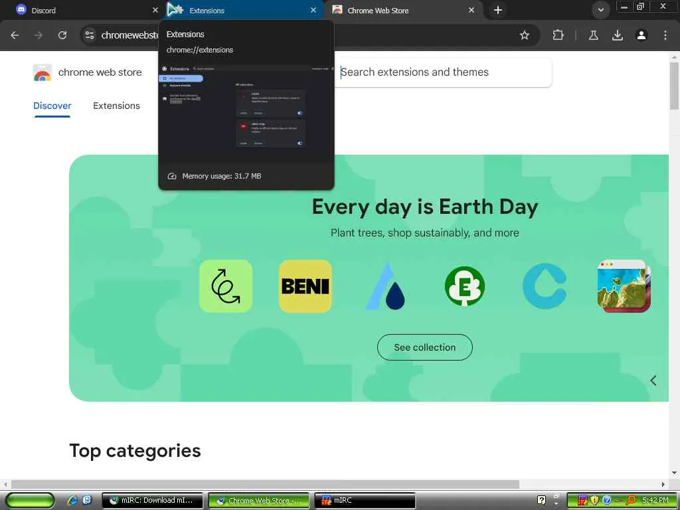Image resolution: width=680 pixels, height=510 pixels.
Task: Focus the Search extensions and themes field
Action: tap(443, 72)
